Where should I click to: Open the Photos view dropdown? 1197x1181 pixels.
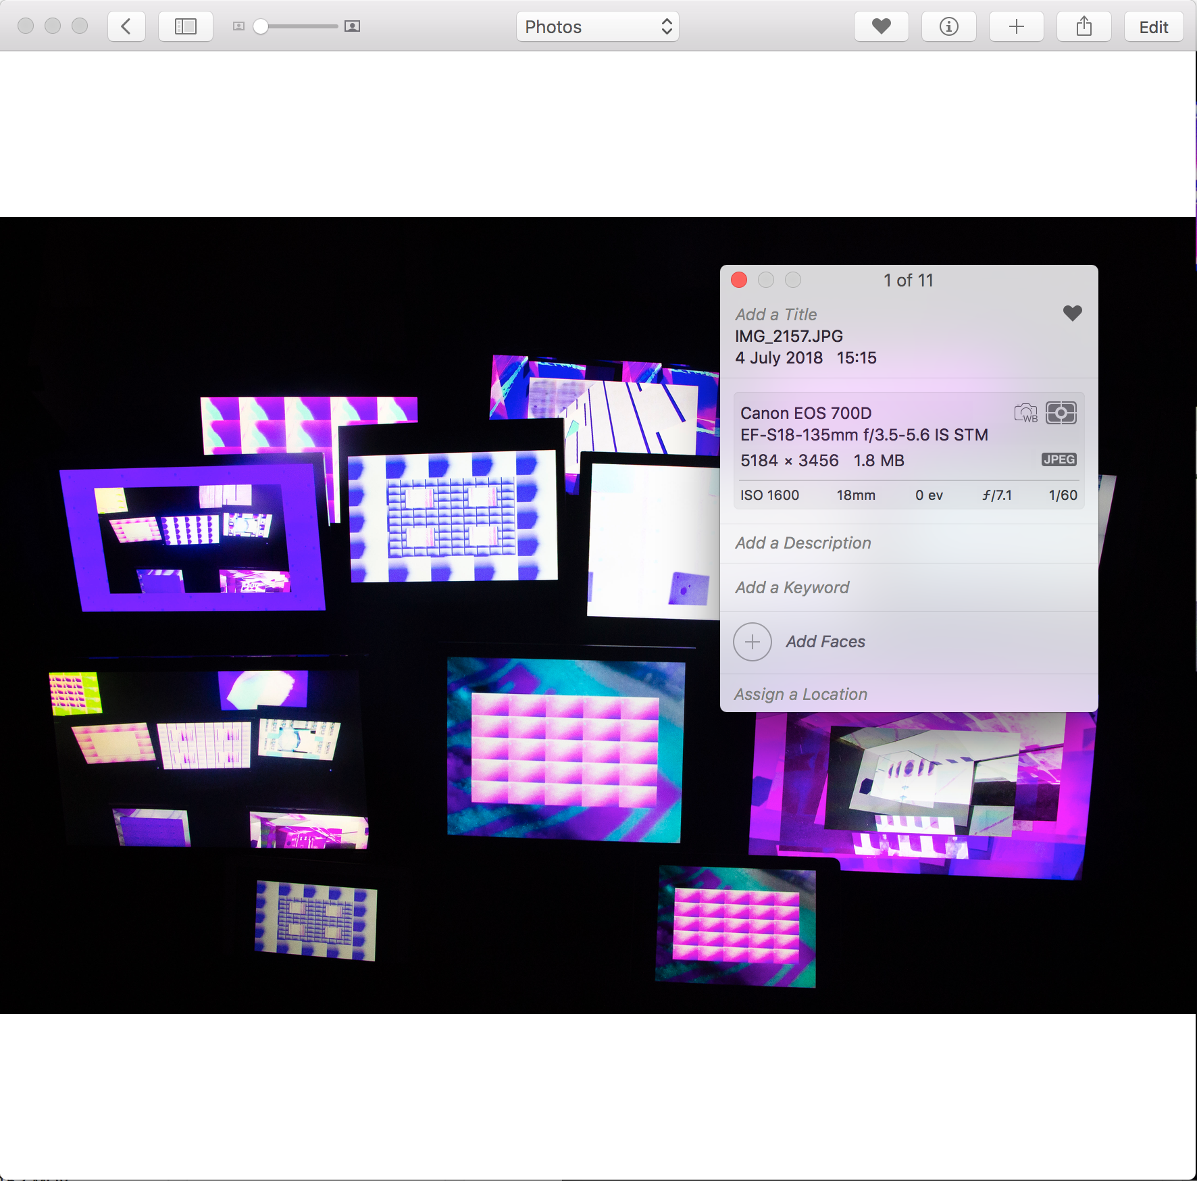click(x=597, y=26)
